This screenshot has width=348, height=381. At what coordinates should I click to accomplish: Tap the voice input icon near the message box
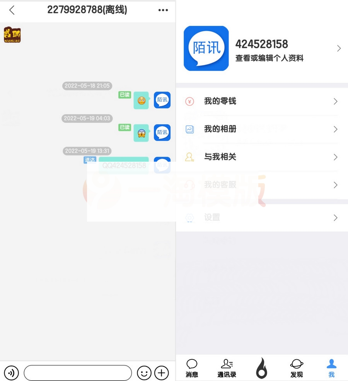click(12, 372)
